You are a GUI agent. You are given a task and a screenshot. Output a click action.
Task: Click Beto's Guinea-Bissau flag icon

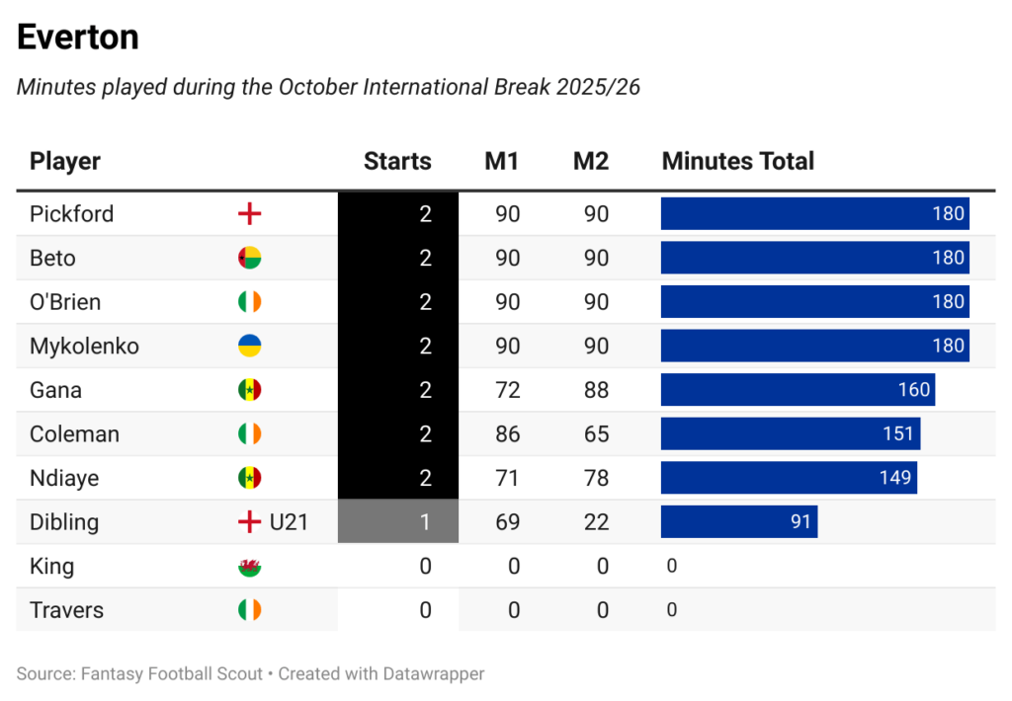[249, 259]
